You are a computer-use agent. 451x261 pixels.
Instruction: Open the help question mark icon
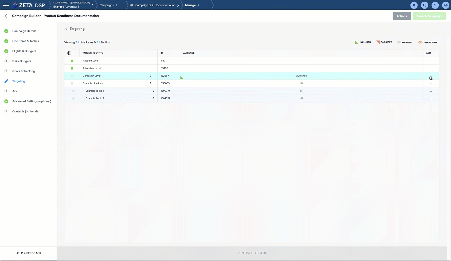[x=435, y=5]
